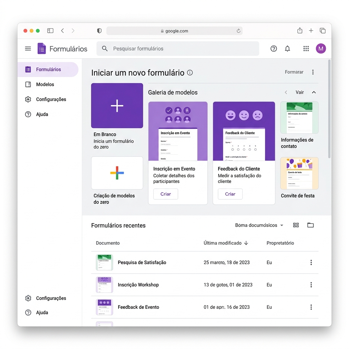Open Convite de festa template thumbnail

(x=299, y=173)
